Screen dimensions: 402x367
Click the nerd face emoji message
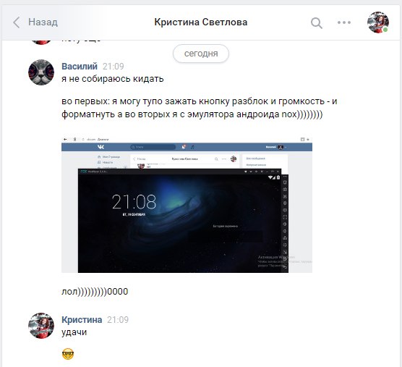coord(68,354)
